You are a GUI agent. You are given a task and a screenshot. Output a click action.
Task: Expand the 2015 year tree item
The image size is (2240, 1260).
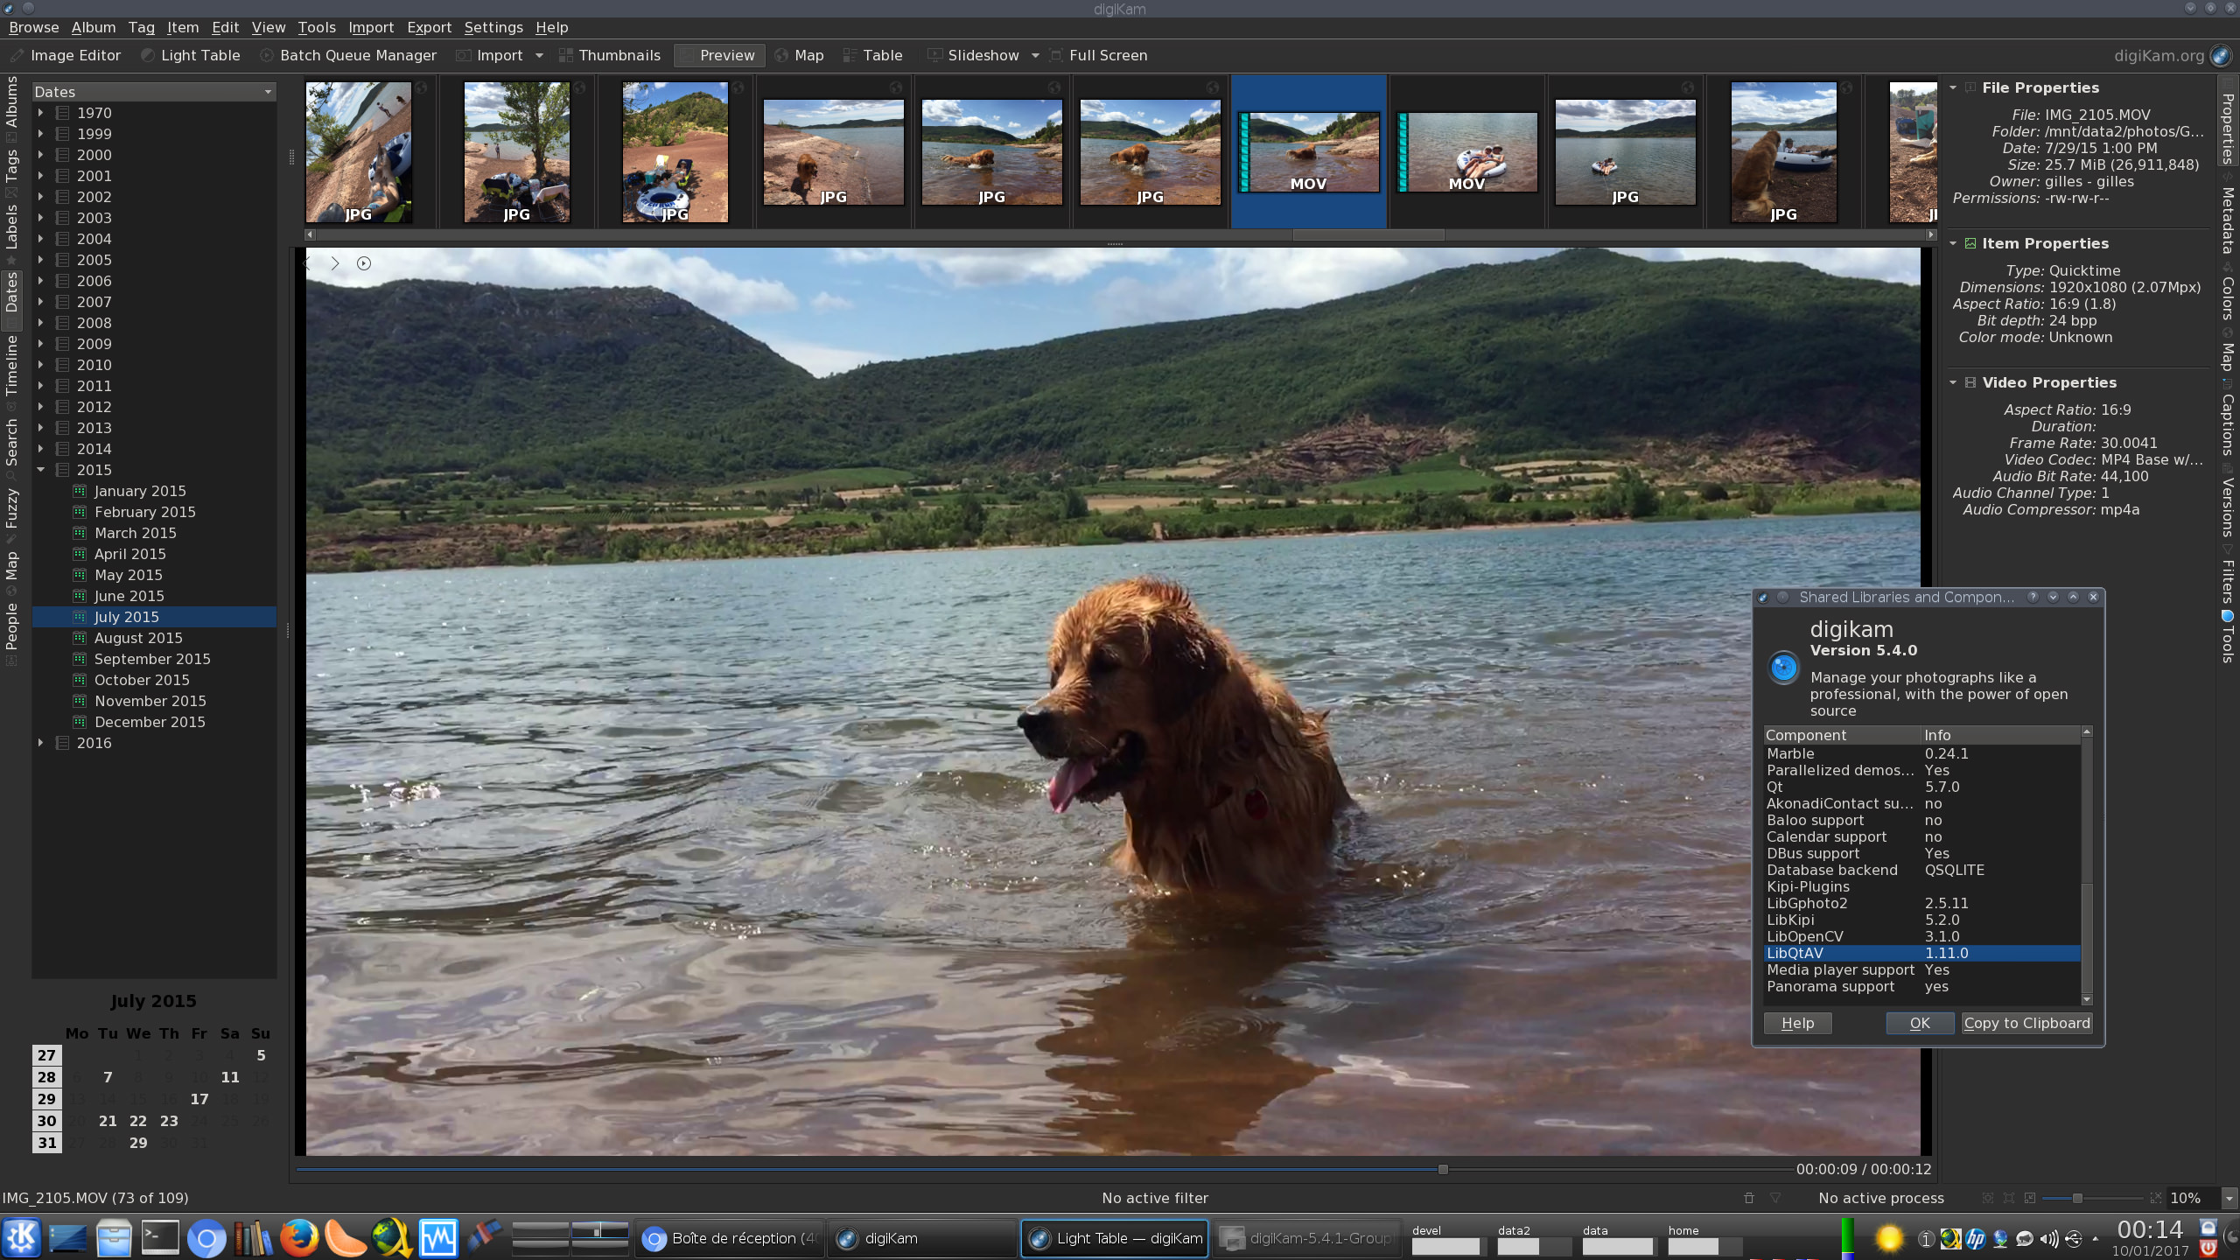40,469
